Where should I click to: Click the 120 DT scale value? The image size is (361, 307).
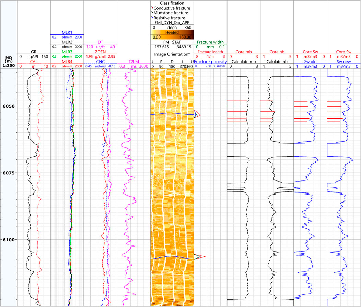90,47
